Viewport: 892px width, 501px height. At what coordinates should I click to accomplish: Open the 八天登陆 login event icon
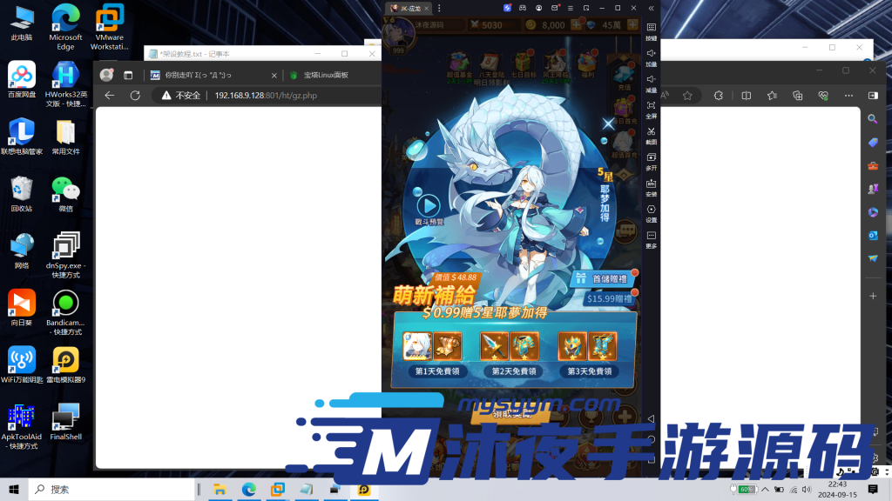pyautogui.click(x=489, y=61)
